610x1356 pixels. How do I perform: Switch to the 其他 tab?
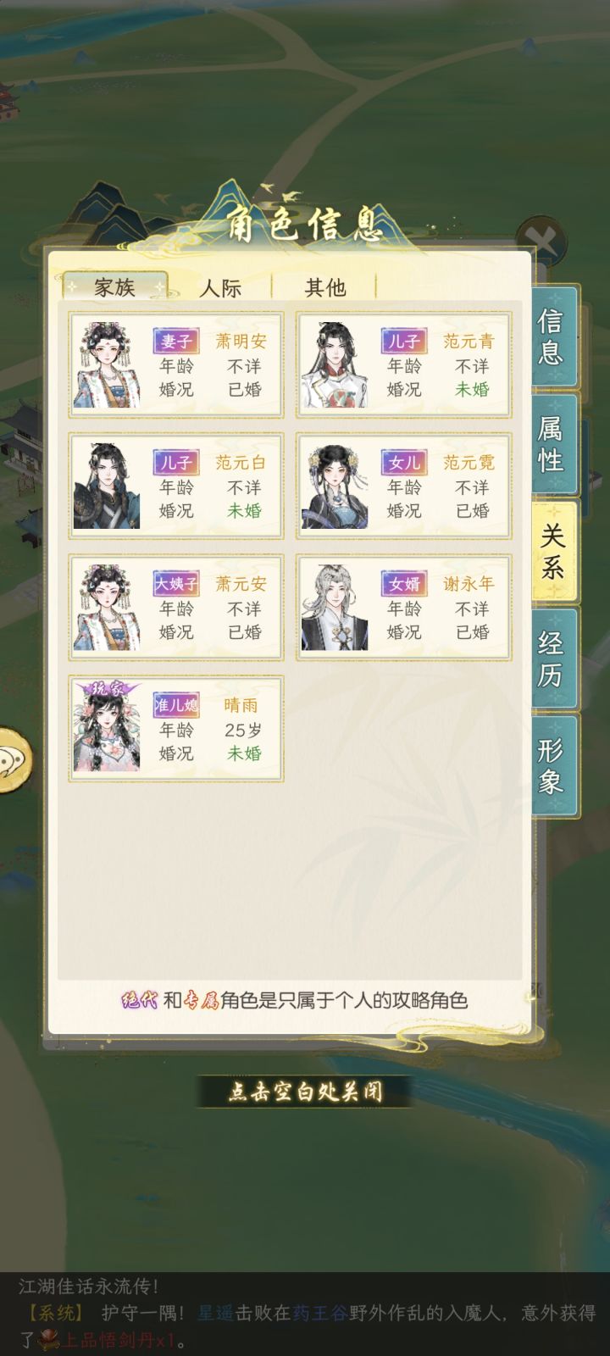(325, 287)
